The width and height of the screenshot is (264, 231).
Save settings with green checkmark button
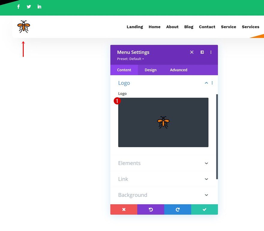(x=204, y=209)
